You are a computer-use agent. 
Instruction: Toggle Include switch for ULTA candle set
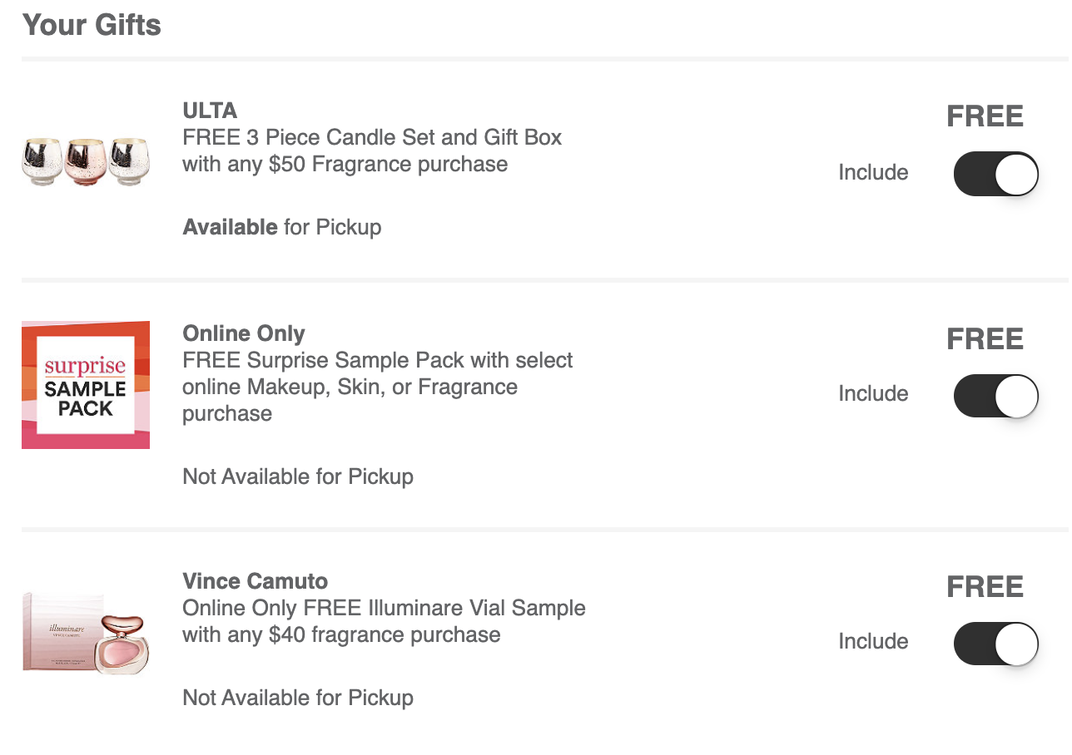[995, 173]
